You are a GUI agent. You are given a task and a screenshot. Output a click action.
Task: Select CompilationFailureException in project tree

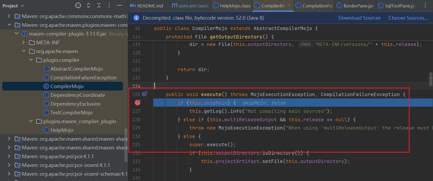pyautogui.click(x=83, y=77)
